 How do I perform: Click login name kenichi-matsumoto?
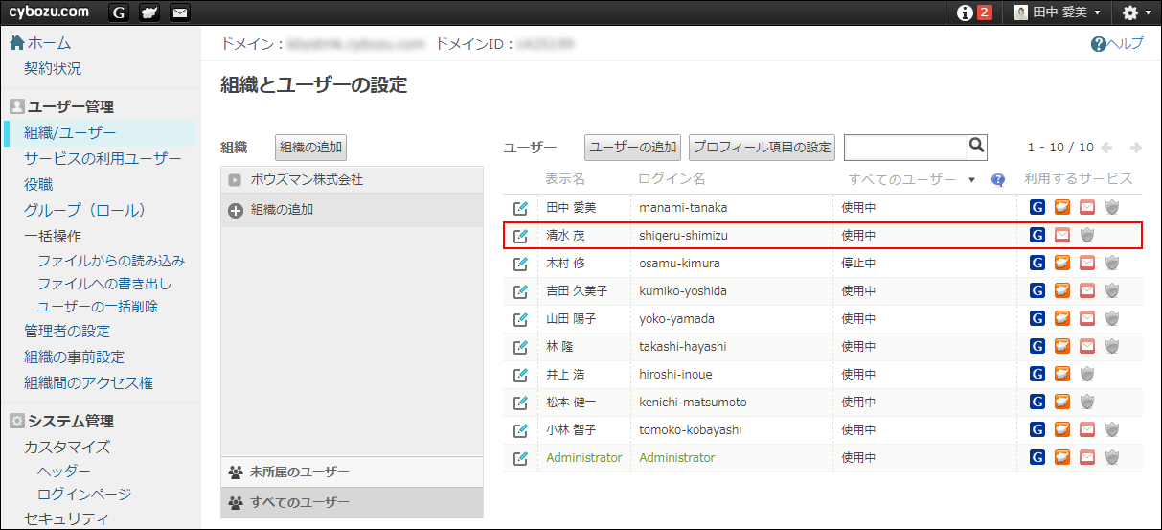pyautogui.click(x=694, y=403)
